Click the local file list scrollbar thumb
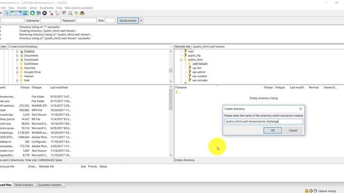The height and width of the screenshot is (193, 344). pyautogui.click(x=171, y=100)
